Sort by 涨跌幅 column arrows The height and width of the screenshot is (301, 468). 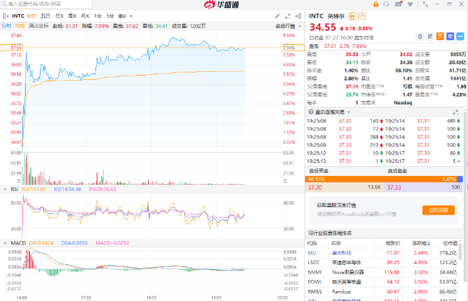point(429,244)
